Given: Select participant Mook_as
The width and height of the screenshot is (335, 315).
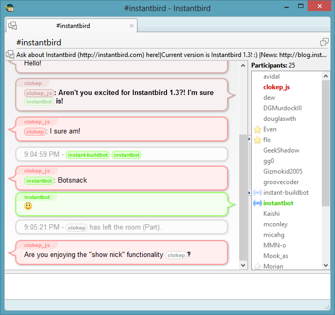Looking at the screenshot, I should click(287, 256).
